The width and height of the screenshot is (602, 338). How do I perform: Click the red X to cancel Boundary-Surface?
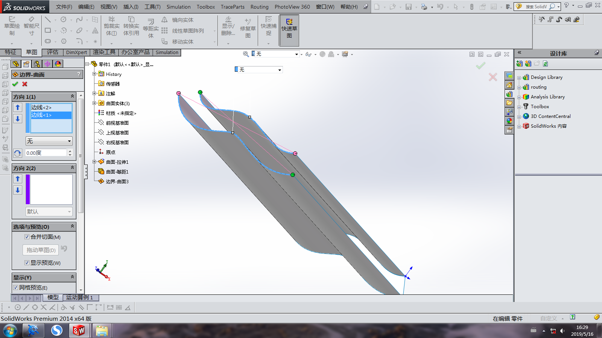click(x=25, y=84)
